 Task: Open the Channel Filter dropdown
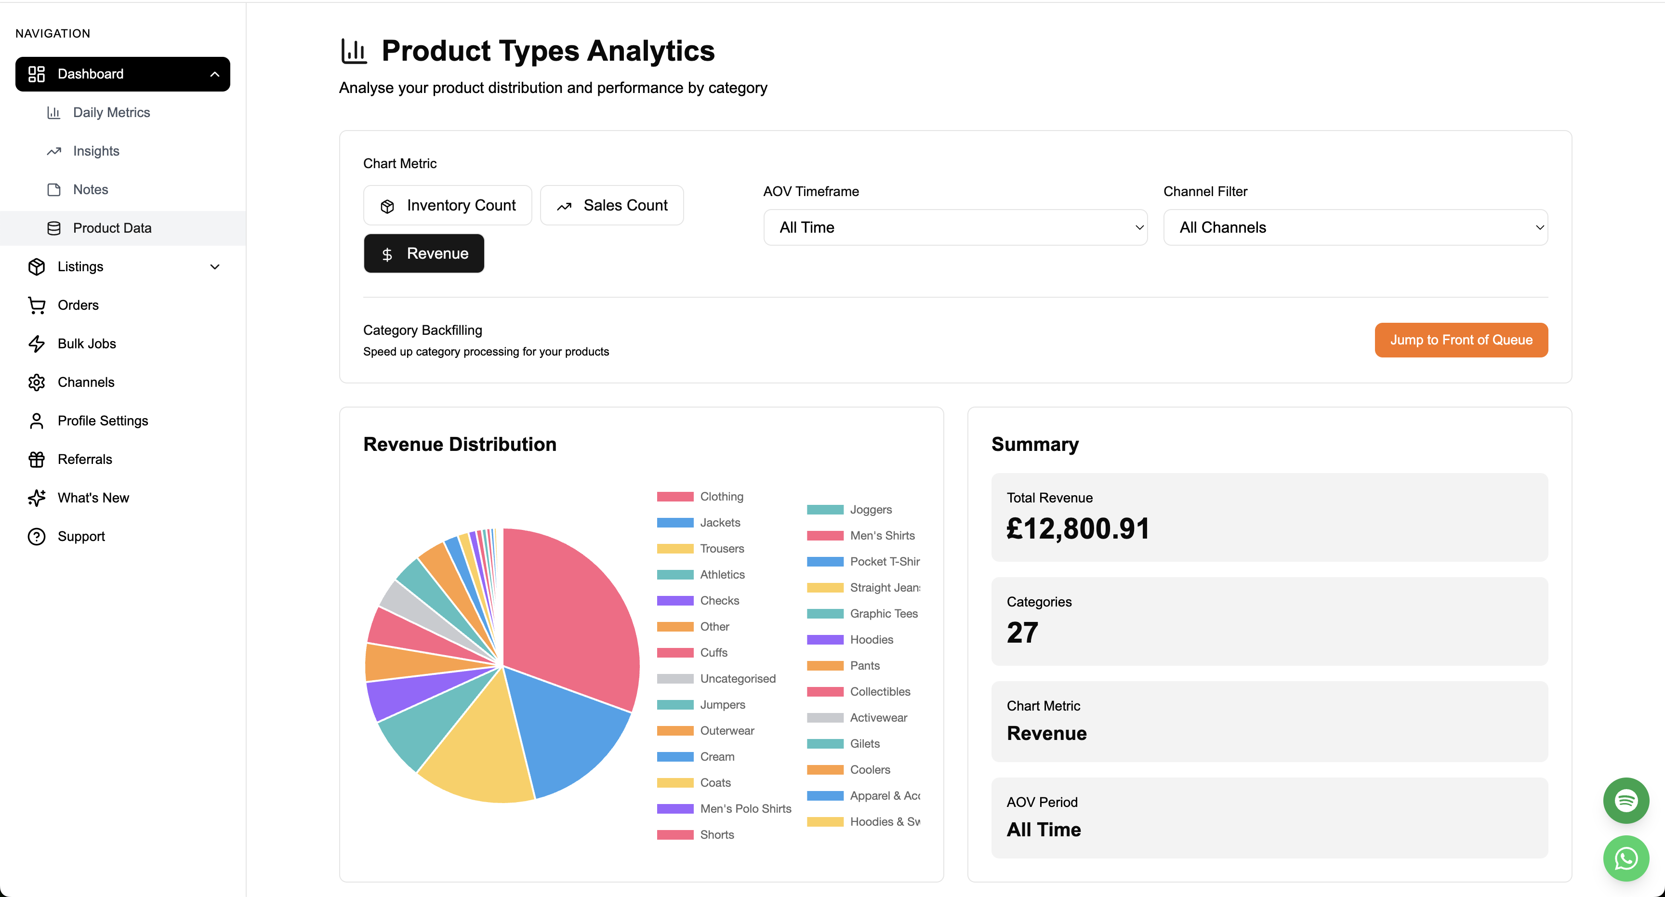coord(1355,227)
